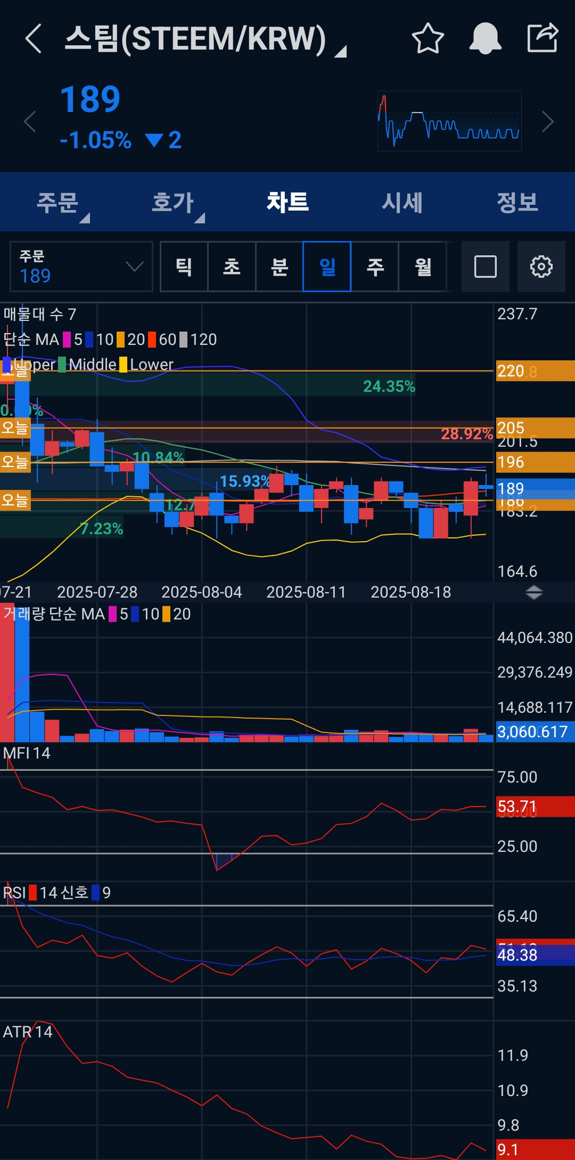Tap the back arrow icon
This screenshot has height=1160, width=575.
(33, 38)
